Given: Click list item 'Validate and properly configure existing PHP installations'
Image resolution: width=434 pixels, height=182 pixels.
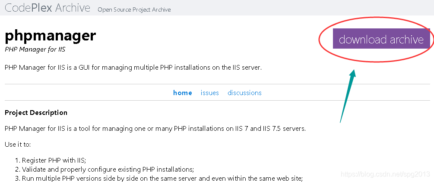Looking at the screenshot, I should [x=108, y=169].
